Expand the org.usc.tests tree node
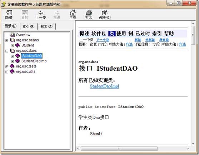The width and height of the screenshot is (199, 155). pos(7,66)
